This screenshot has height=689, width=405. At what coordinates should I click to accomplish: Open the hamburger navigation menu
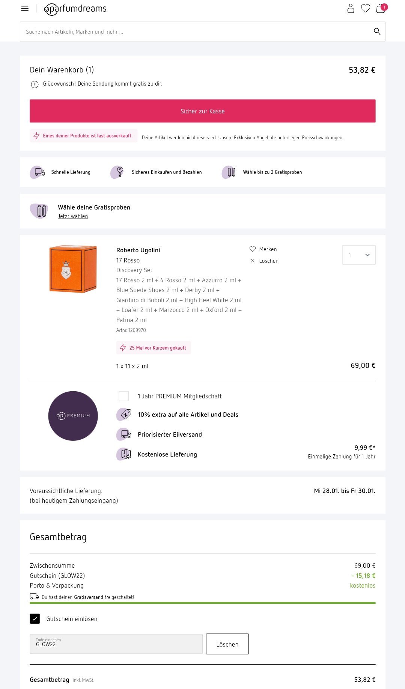[x=25, y=8]
